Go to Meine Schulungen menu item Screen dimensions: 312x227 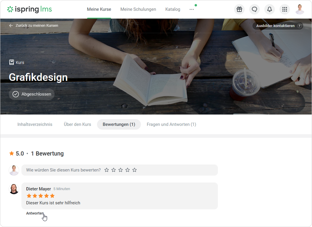click(x=138, y=9)
